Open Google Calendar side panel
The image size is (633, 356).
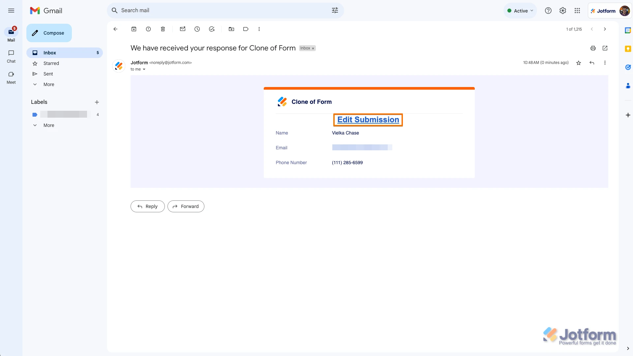point(628,30)
